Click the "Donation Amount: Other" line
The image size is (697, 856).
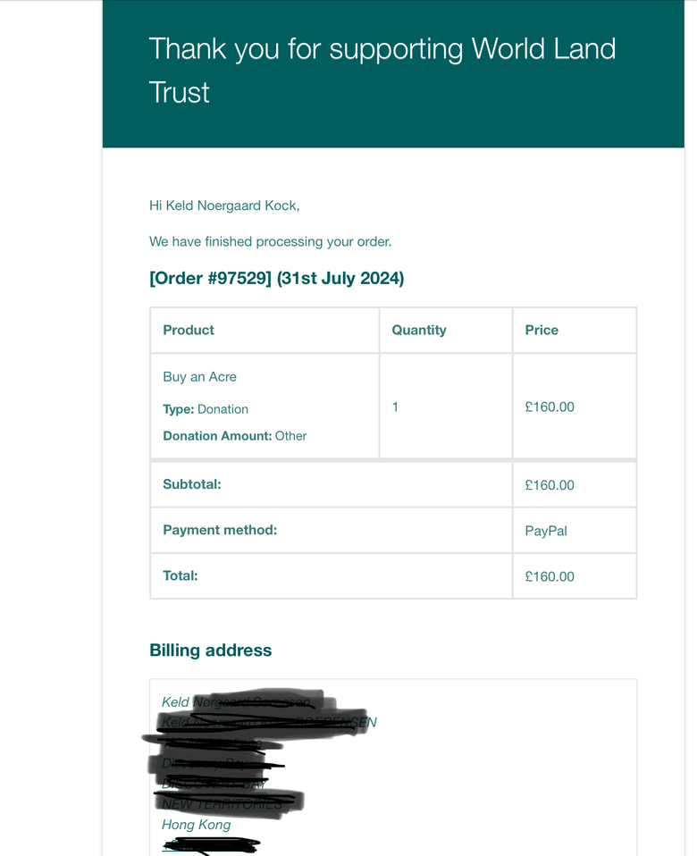(x=235, y=436)
